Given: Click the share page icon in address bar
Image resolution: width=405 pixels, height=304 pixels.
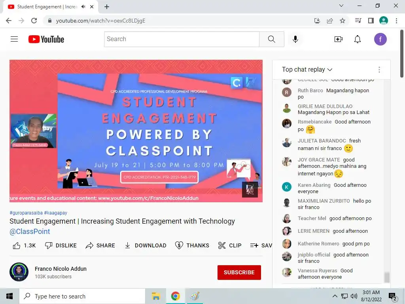Looking at the screenshot, I should click(x=330, y=21).
